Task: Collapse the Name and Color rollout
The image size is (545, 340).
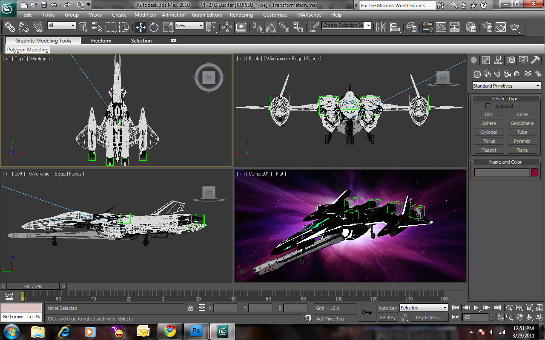Action: click(x=505, y=162)
